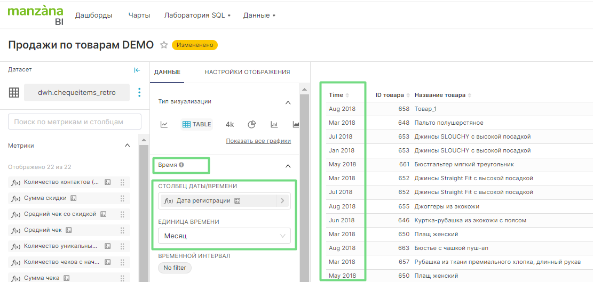Pick the 4k big number visualization
This screenshot has width=593, height=282.
pyautogui.click(x=230, y=124)
